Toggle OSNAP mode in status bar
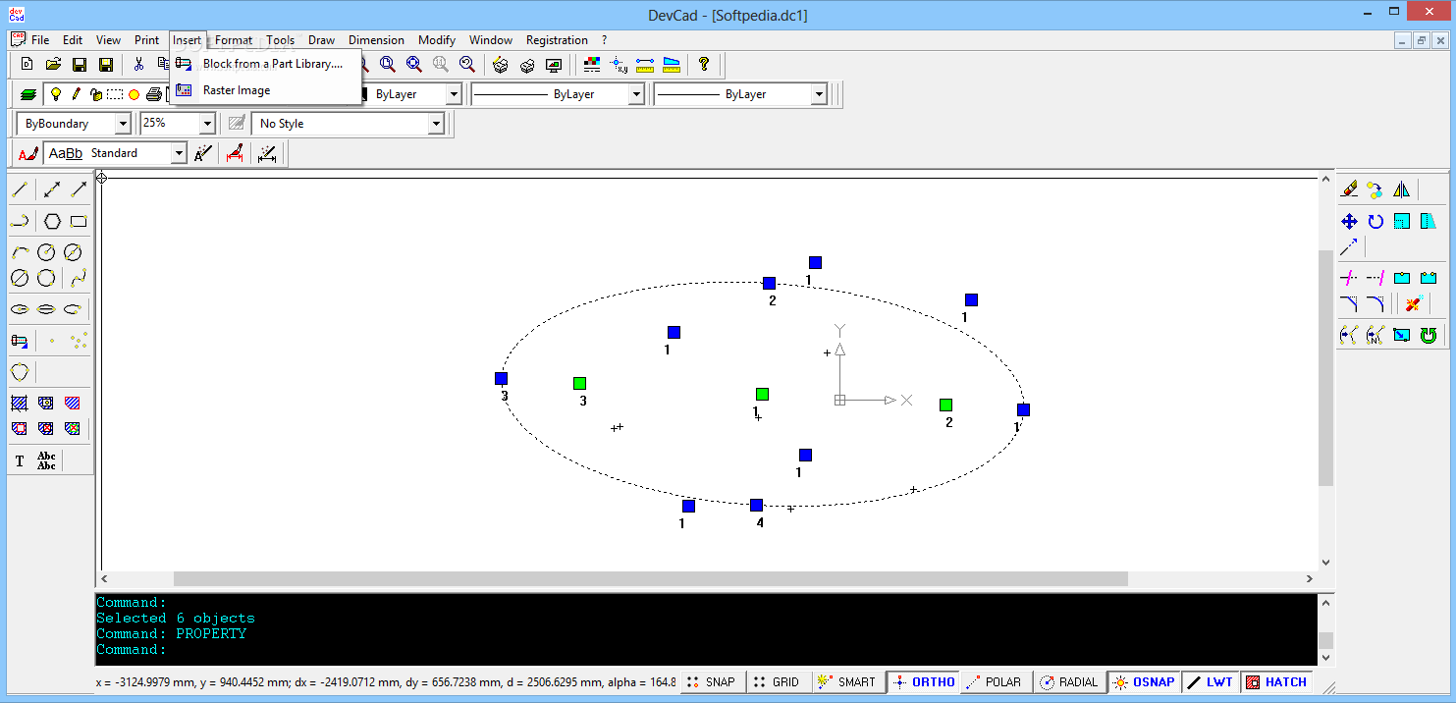1456x703 pixels. pyautogui.click(x=1144, y=681)
